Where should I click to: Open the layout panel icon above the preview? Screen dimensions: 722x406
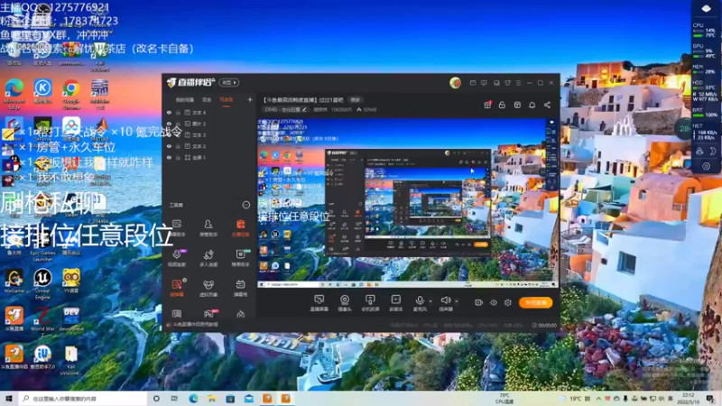(517, 105)
